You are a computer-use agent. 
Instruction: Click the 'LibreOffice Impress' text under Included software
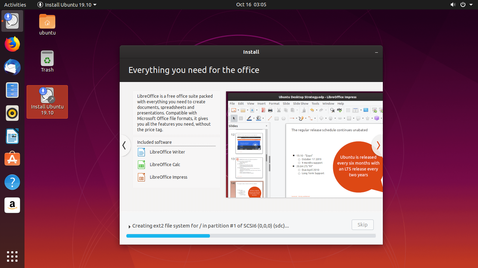(x=168, y=177)
